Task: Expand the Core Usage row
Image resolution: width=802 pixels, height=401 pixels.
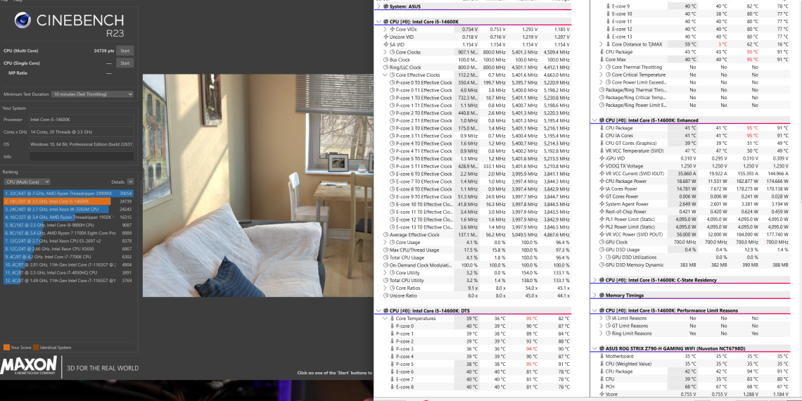Action: pos(385,242)
